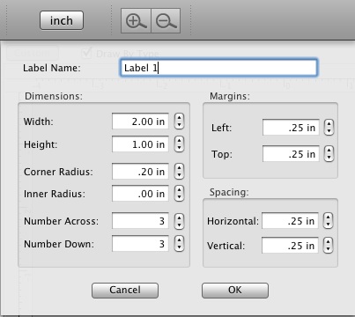Select the Height value field
This screenshot has height=317, width=355.
coord(140,144)
